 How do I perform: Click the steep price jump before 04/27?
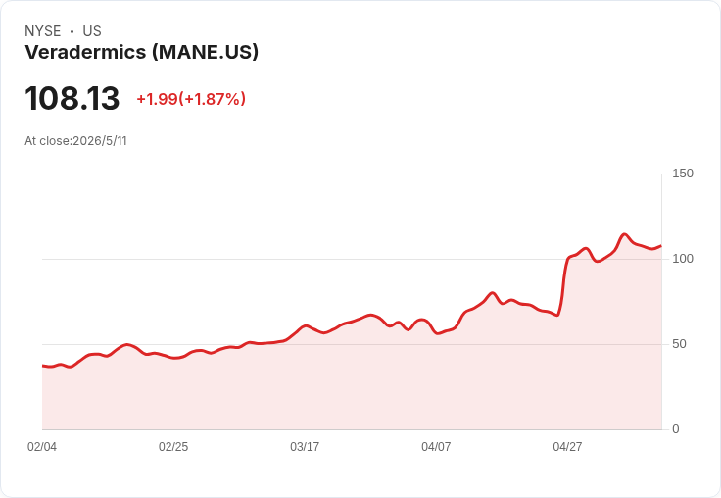coord(563,285)
